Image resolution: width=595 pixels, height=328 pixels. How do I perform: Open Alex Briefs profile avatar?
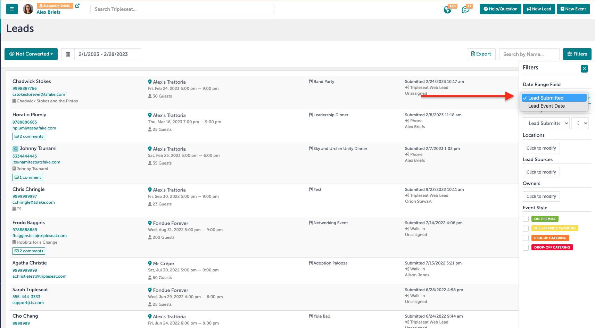pos(28,9)
